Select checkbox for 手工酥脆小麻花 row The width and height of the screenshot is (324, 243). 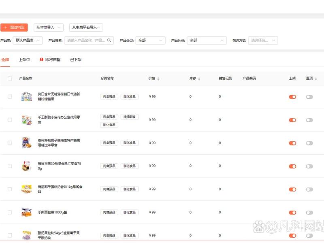tap(10, 120)
